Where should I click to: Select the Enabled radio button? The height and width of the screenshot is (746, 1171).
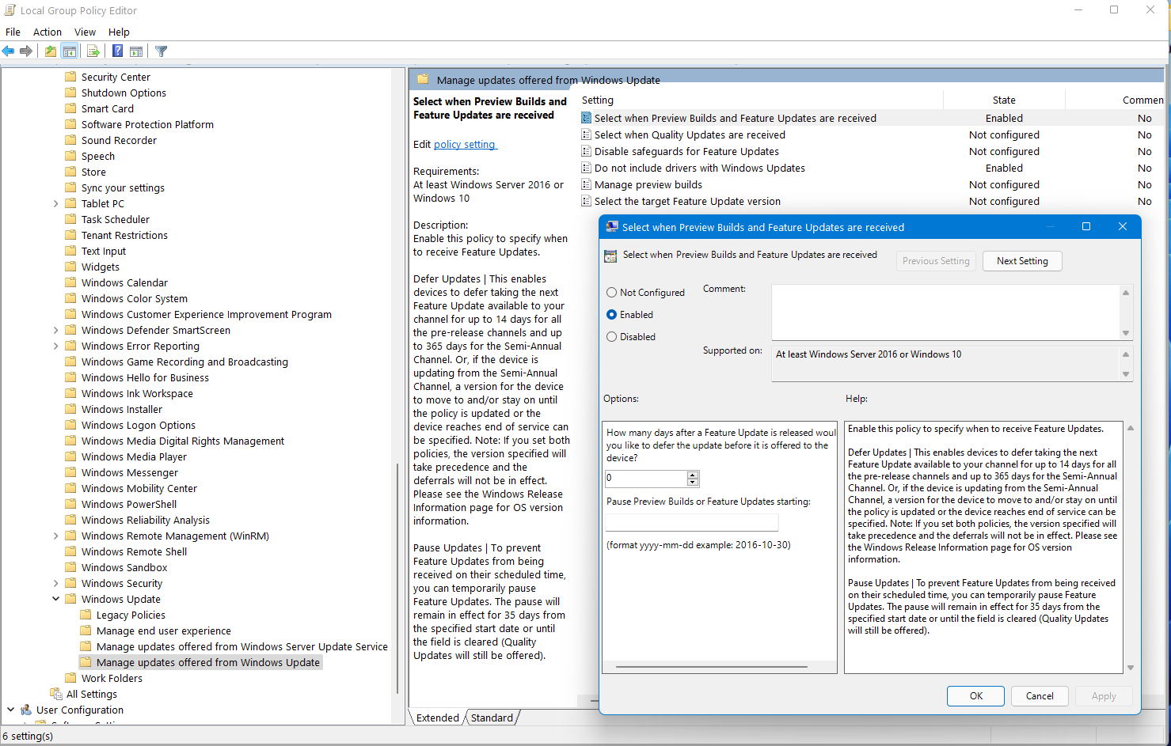(611, 315)
